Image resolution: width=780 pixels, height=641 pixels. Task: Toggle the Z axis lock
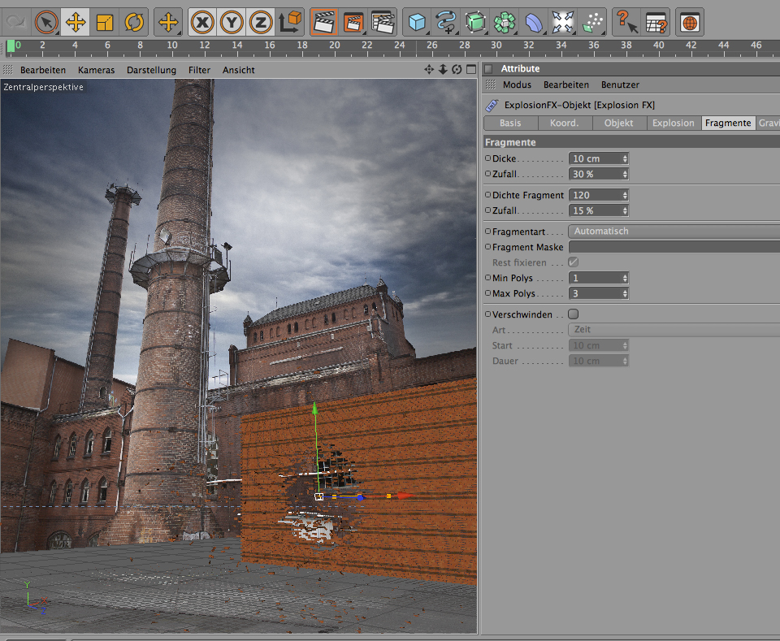260,22
